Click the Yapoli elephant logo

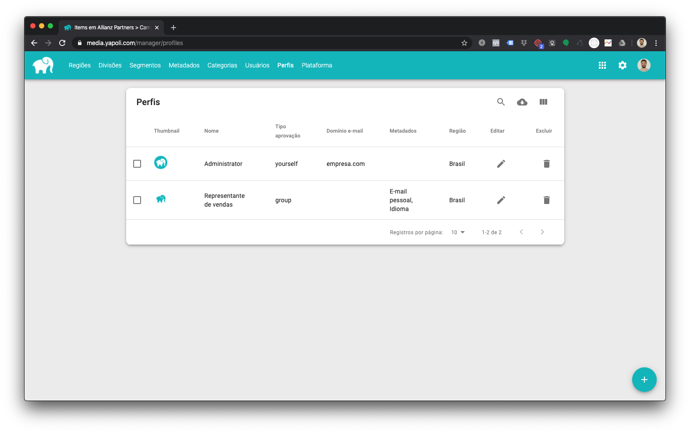point(43,65)
